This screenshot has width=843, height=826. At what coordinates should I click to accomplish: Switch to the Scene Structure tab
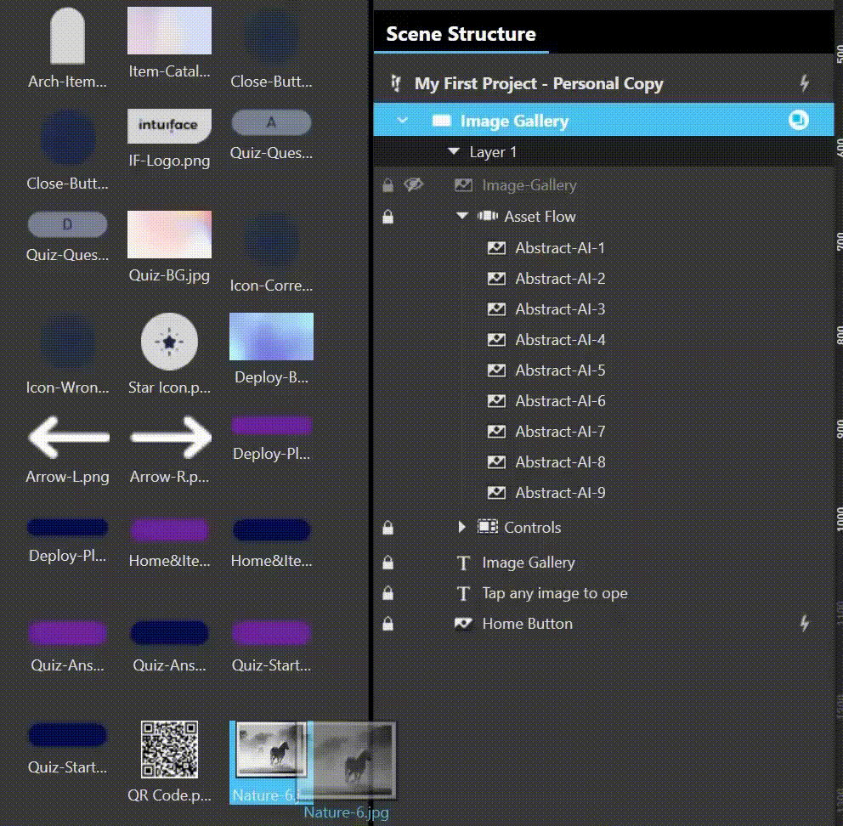coord(461,34)
